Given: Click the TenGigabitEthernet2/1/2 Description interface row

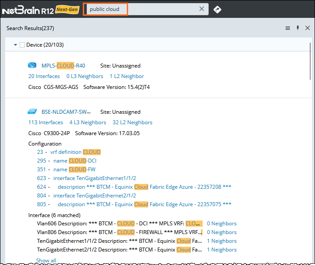Looking at the screenshot, I should 119,250.
